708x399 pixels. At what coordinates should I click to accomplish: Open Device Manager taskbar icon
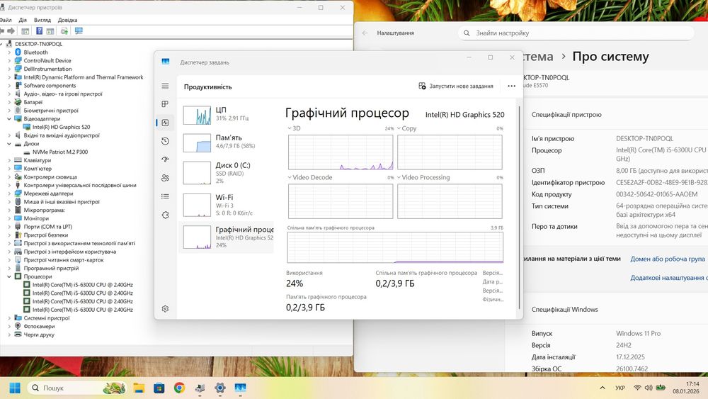click(200, 388)
